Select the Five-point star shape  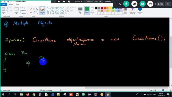[53, 13]
